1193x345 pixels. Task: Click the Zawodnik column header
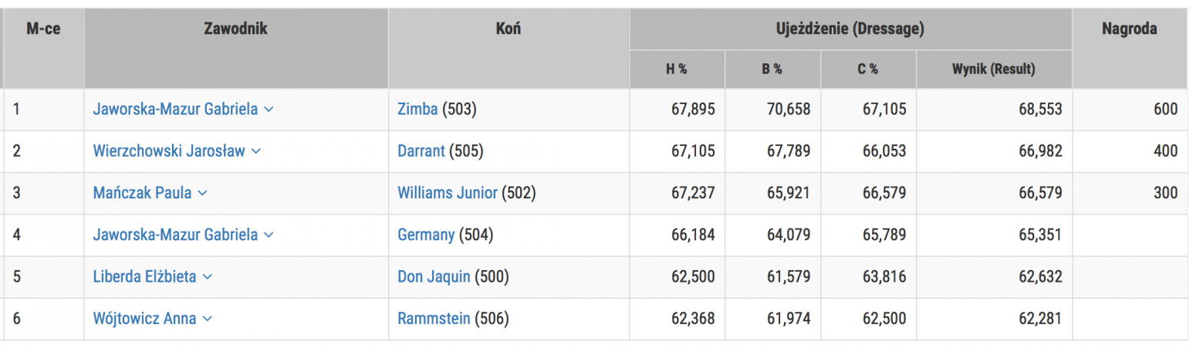click(x=235, y=29)
